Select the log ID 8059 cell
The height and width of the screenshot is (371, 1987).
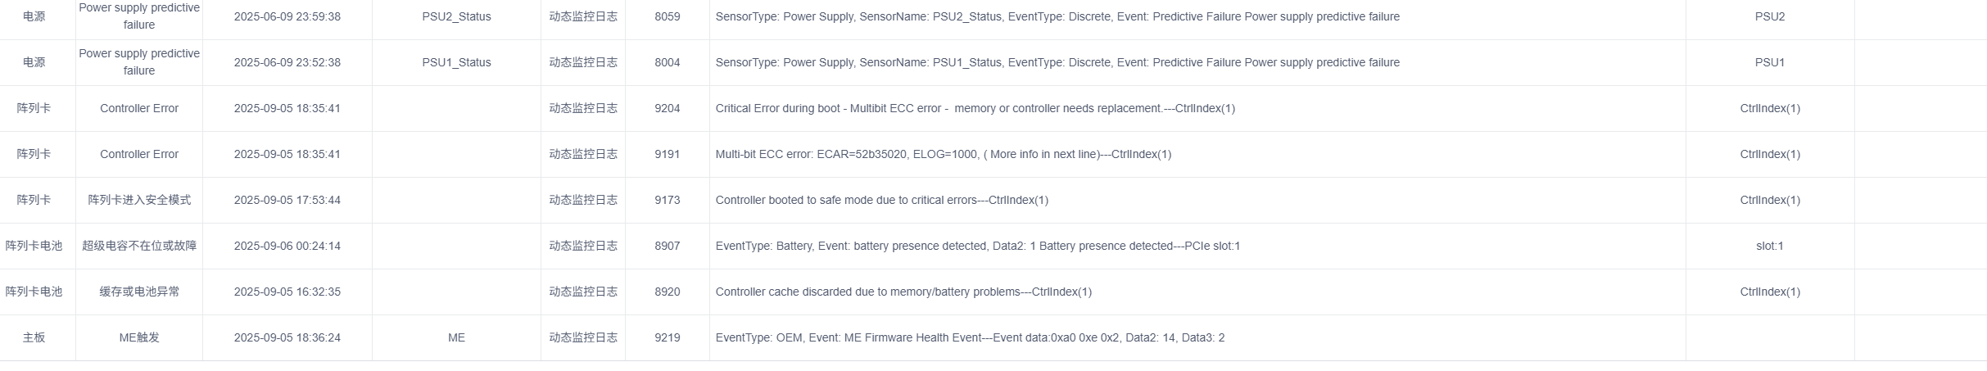667,16
